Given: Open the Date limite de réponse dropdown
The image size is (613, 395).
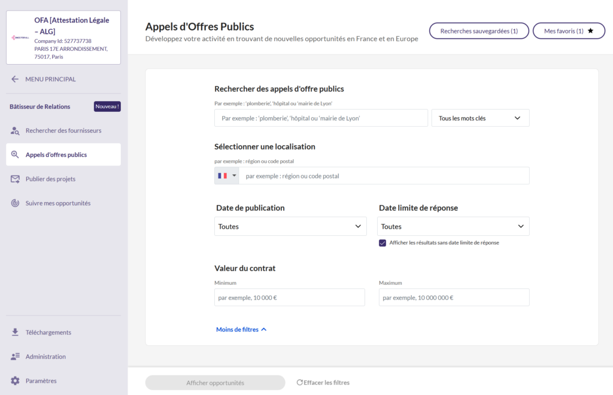Looking at the screenshot, I should 453,226.
